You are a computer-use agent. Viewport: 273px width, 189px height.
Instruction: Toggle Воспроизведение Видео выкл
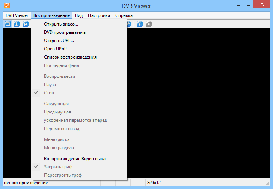coord(79,159)
